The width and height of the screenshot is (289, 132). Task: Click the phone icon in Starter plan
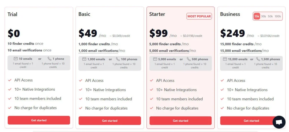188,59
